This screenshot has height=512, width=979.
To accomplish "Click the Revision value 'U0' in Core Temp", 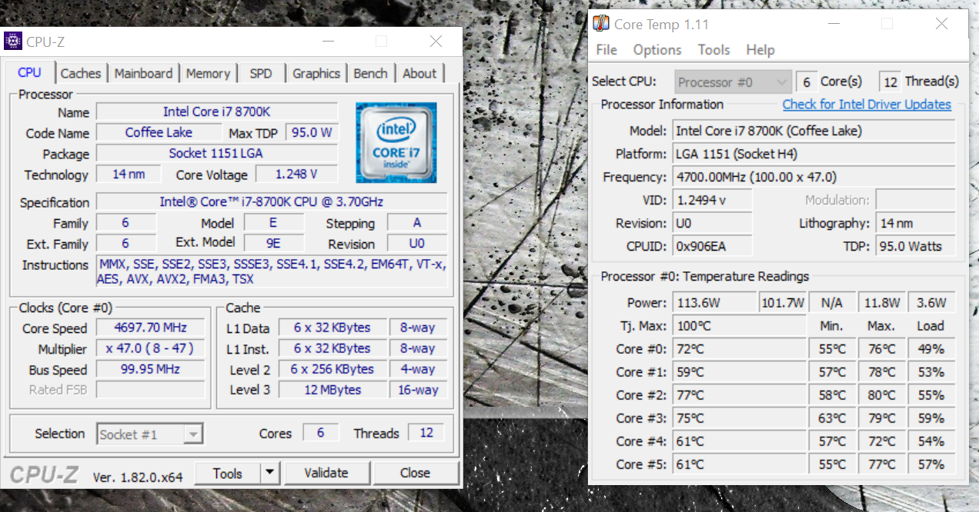I will point(713,223).
